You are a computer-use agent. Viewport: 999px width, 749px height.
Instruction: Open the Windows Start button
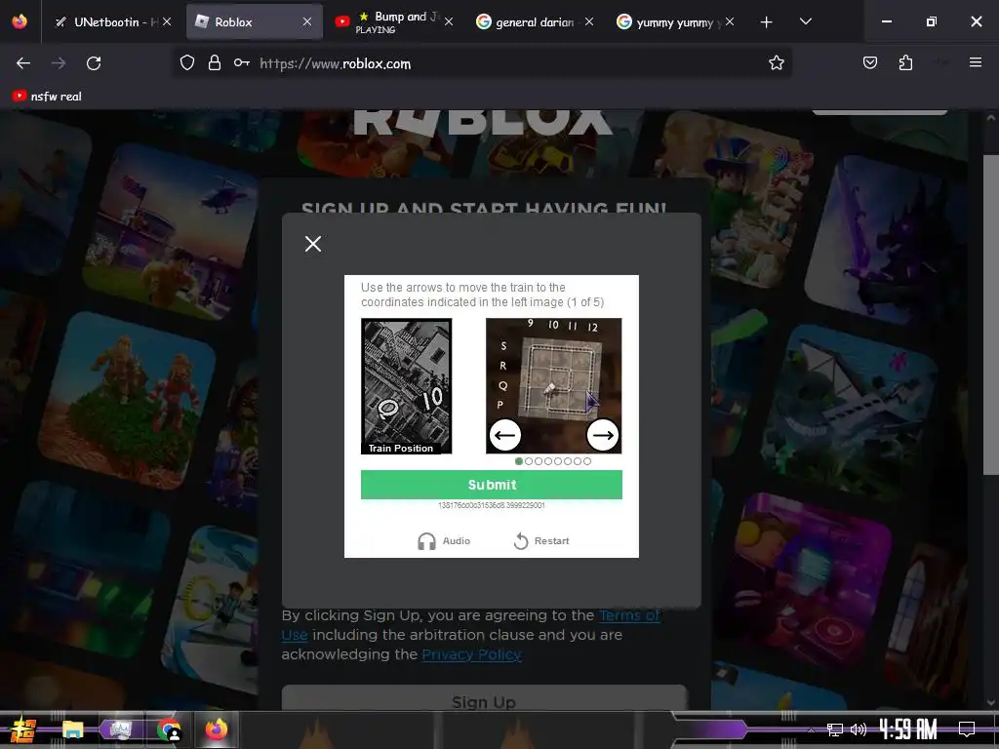[x=22, y=729]
